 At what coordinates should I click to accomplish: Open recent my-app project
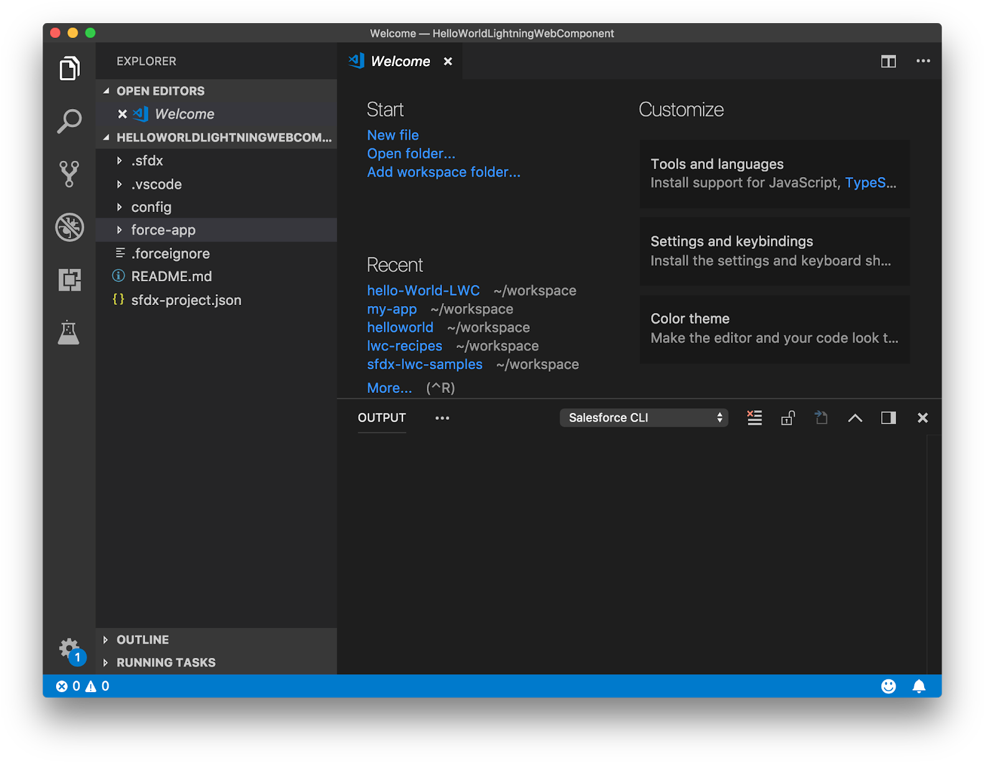tap(391, 309)
